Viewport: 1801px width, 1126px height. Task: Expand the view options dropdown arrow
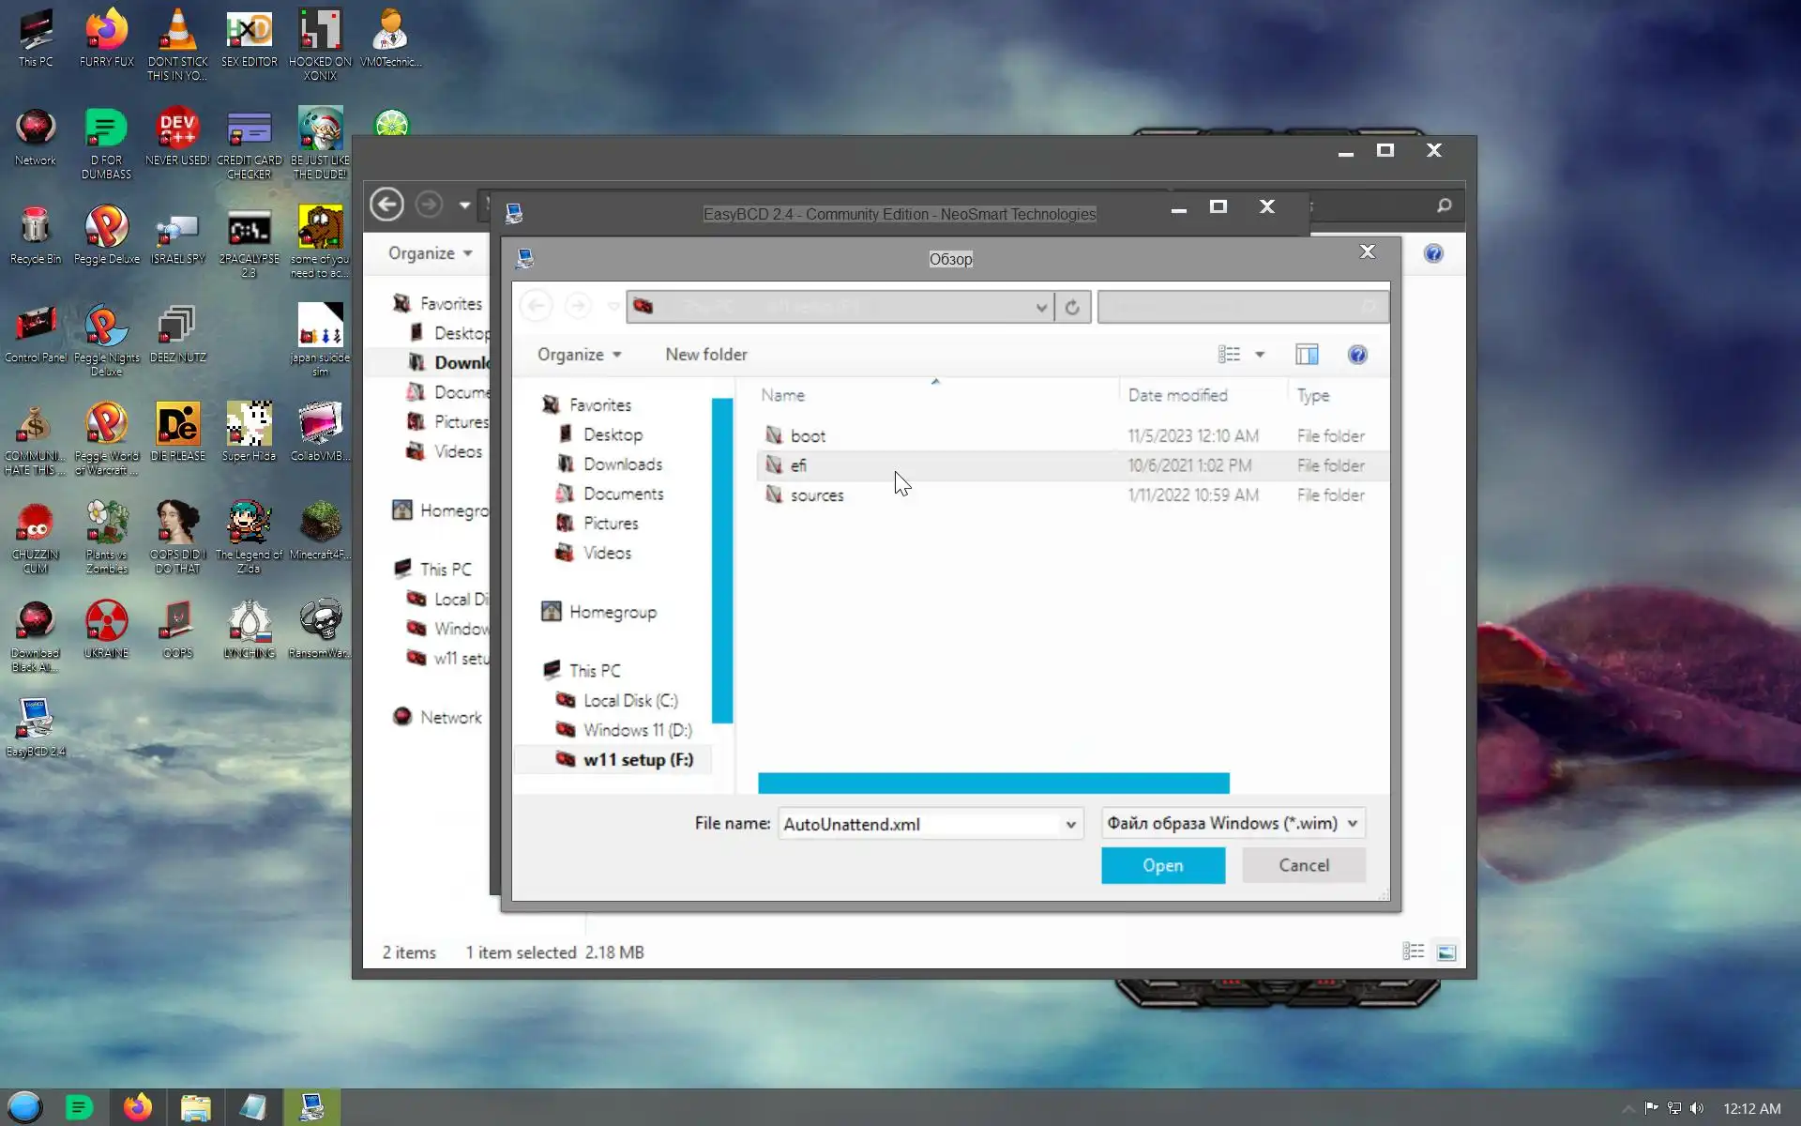pos(1260,355)
